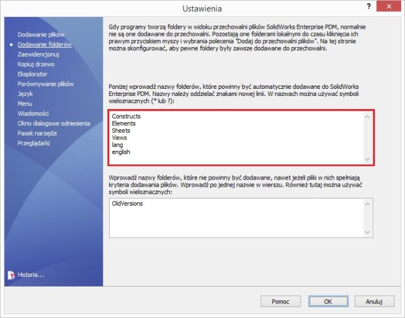405x318 pixels.
Task: Go to Kopiuj drzewo settings
Action: (36, 64)
